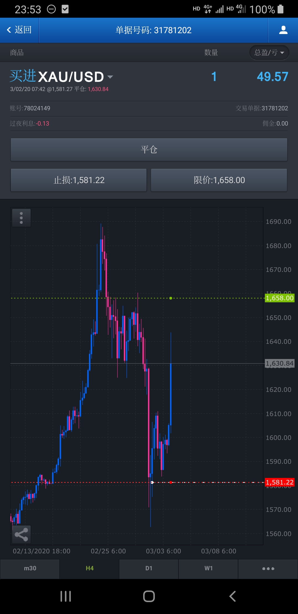Click the 商品 column header
298x614 pixels.
pyautogui.click(x=17, y=53)
